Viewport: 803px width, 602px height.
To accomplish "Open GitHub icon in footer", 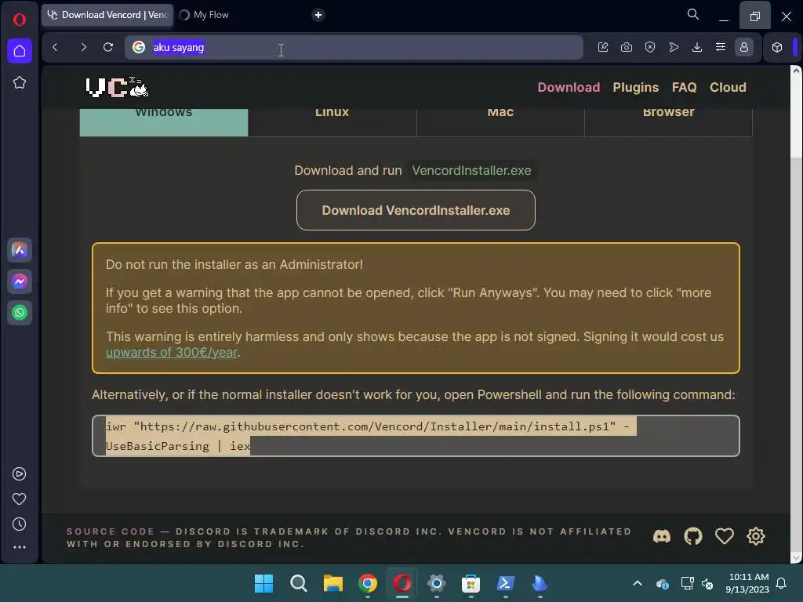I will point(693,536).
